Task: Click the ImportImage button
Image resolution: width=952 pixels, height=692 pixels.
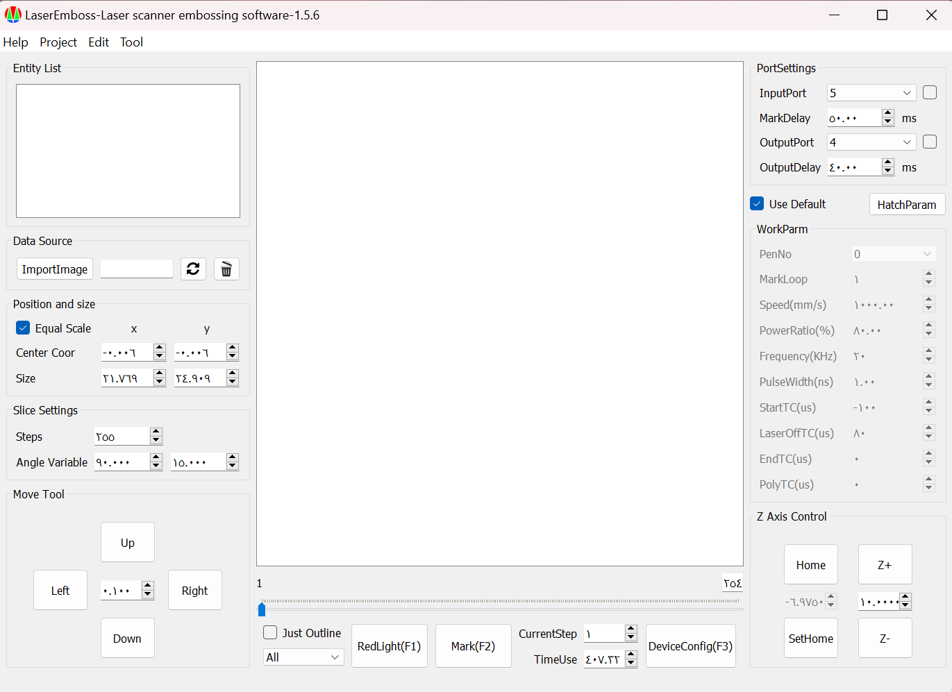Action: pos(55,269)
